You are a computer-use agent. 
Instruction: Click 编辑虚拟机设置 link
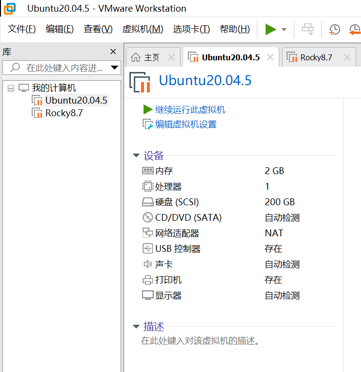point(186,124)
